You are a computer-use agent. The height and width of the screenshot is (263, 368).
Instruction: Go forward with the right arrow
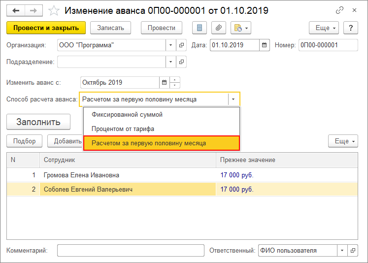[x=33, y=10]
